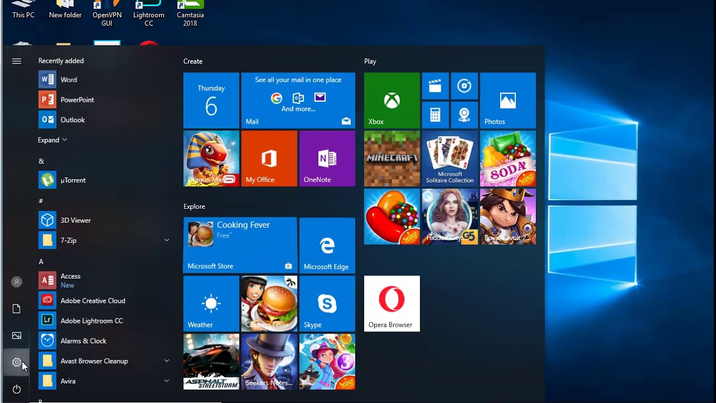The width and height of the screenshot is (716, 403).
Task: Click the Create group heading
Action: point(193,62)
